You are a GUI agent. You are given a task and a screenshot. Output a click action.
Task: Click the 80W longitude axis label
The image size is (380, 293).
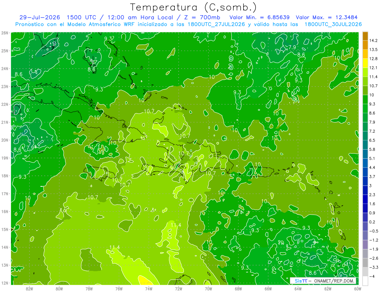point(59,289)
